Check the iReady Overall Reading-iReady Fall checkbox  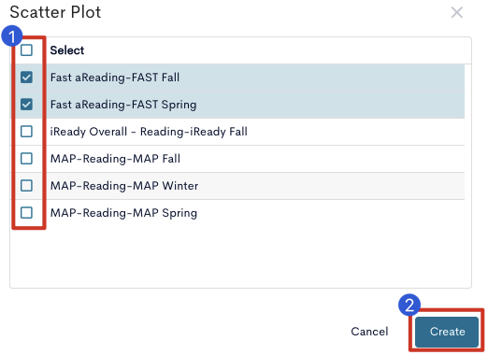click(26, 132)
